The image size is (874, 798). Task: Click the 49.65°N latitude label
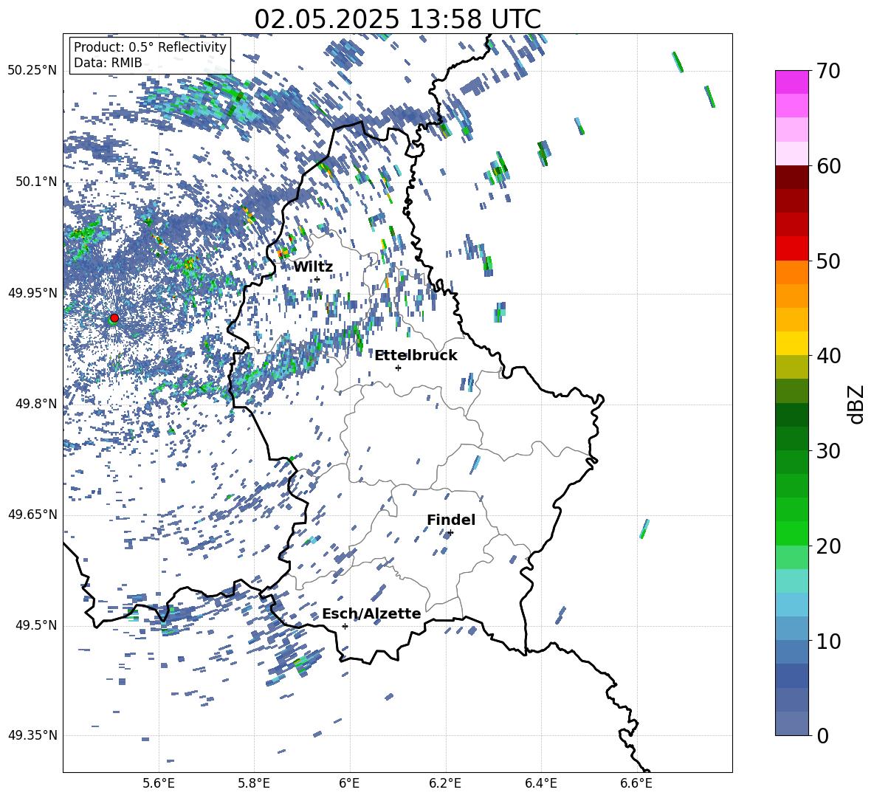point(32,515)
